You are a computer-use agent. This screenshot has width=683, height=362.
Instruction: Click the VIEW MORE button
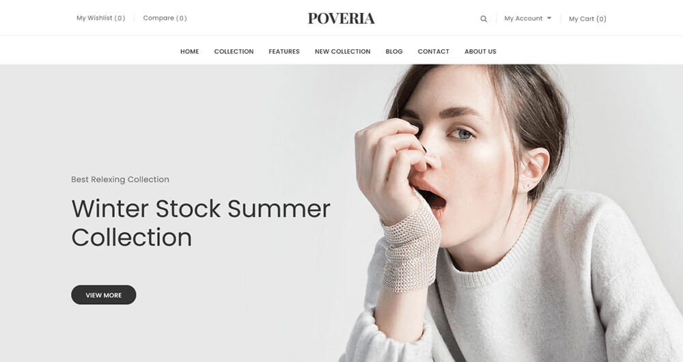104,295
